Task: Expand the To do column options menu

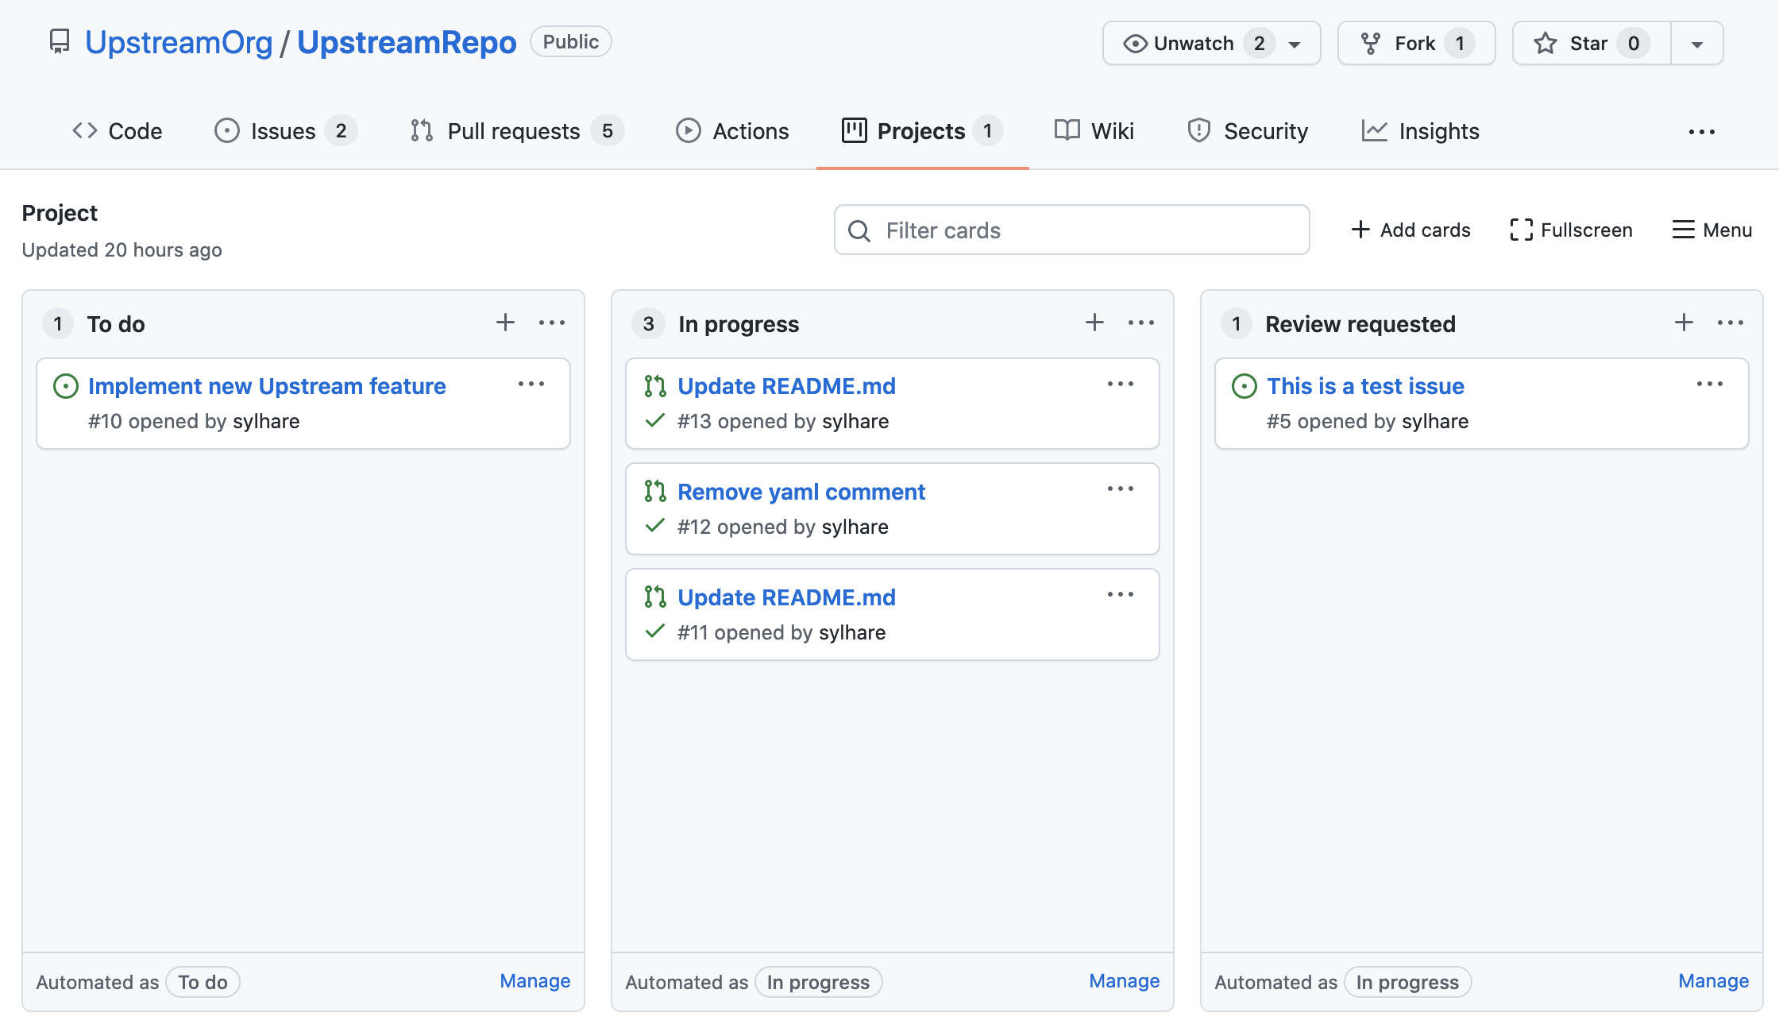Action: [552, 323]
